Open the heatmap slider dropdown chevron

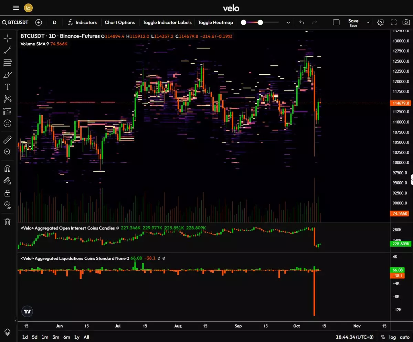tap(288, 22)
